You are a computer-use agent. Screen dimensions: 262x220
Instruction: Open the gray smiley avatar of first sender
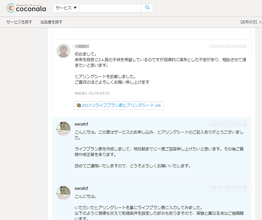click(63, 51)
